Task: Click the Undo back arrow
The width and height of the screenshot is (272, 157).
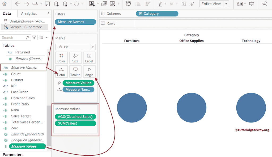Action: (x=18, y=4)
